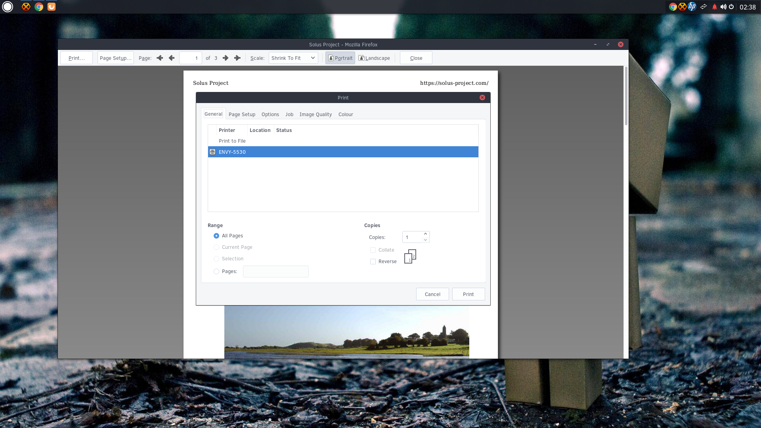This screenshot has height=428, width=761.
Task: Close the Firefox window with red button
Action: [x=621, y=44]
